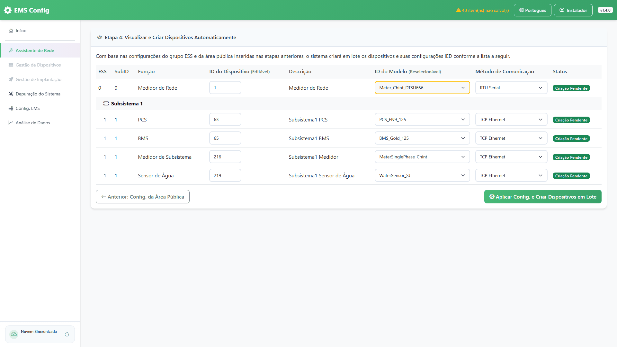
Task: Open BMS row TCP Ethernet dropdown
Action: [511, 138]
